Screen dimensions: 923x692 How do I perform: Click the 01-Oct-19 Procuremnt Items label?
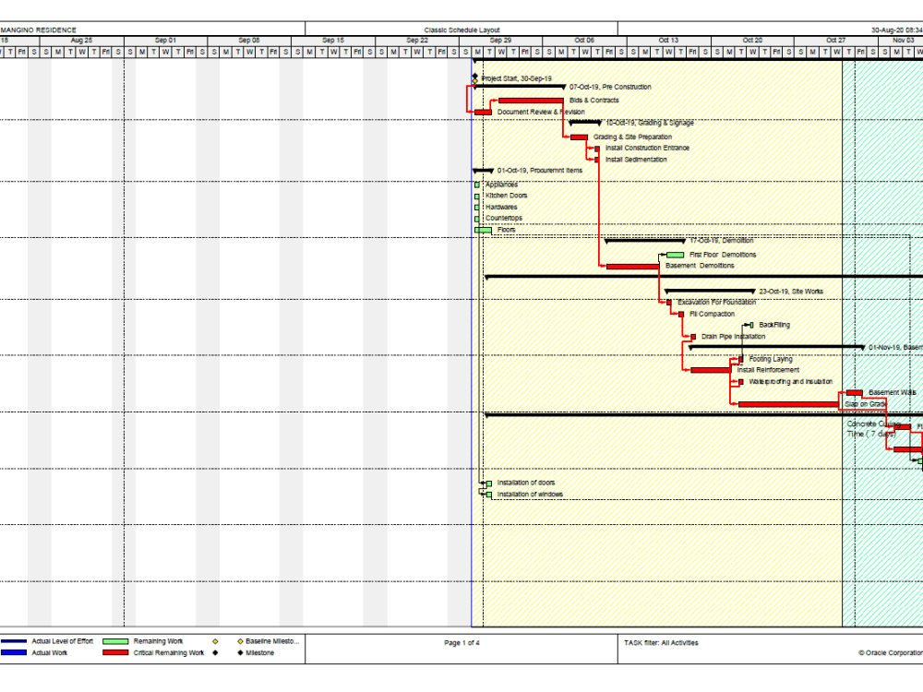pos(540,171)
